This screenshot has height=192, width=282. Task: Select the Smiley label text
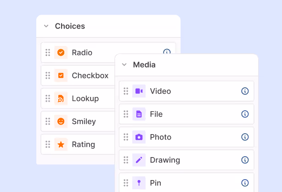tap(84, 122)
